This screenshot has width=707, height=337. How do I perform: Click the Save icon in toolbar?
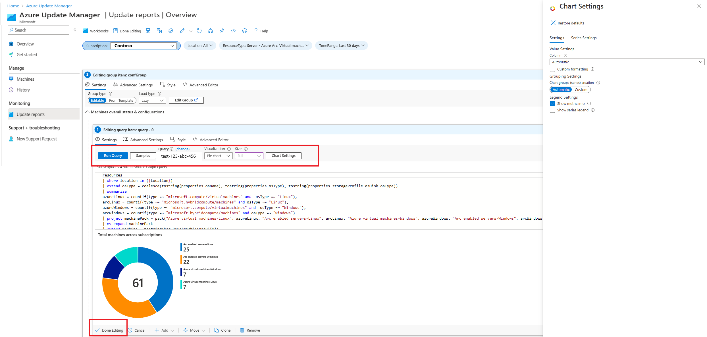point(148,31)
